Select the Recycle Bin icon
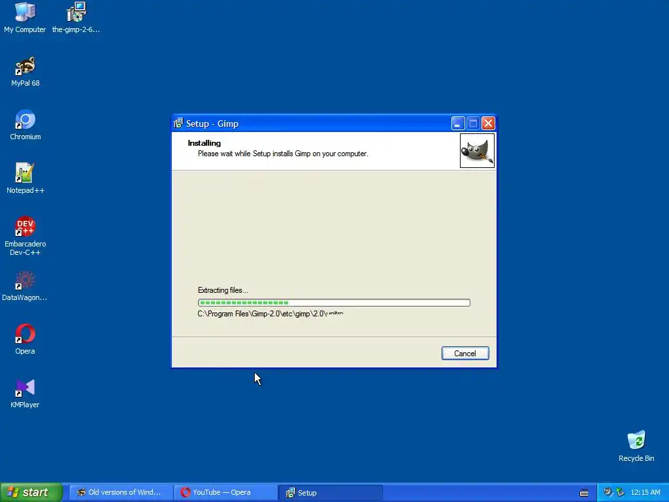The width and height of the screenshot is (669, 502). (636, 446)
